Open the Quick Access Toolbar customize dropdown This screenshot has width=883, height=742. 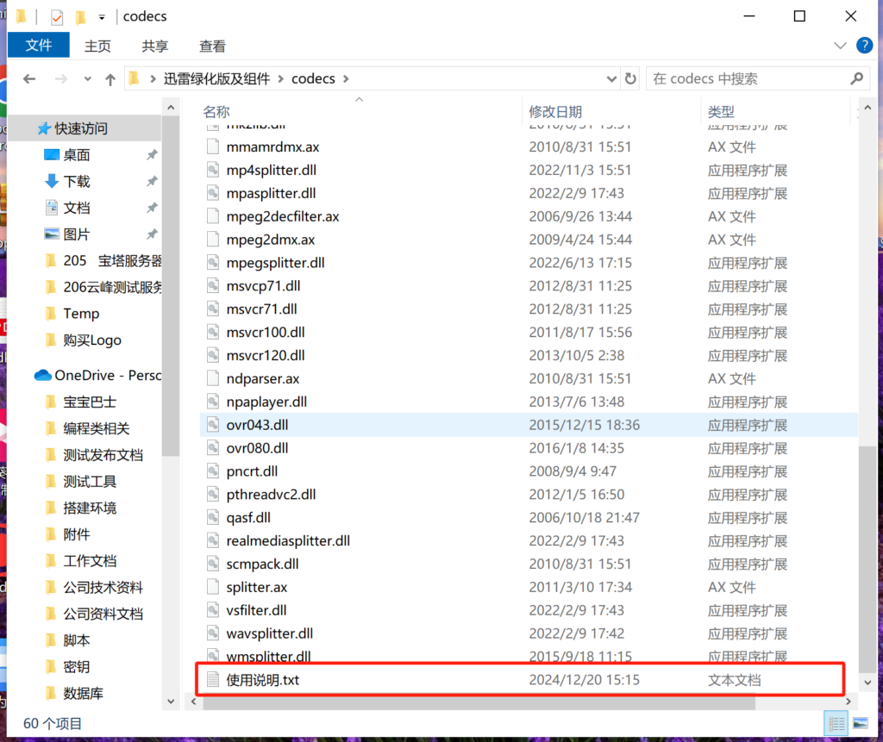coord(102,17)
